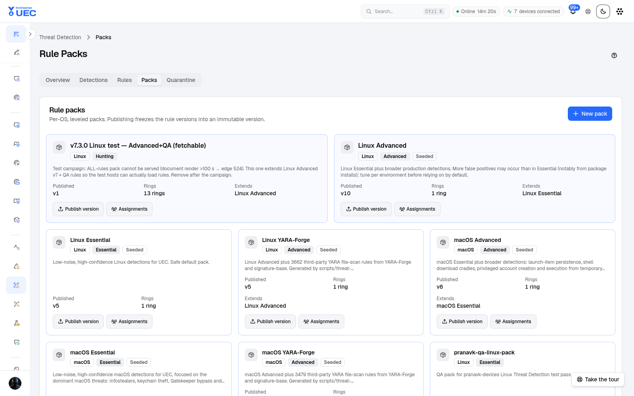Click the package icon on Linux YARA-Forge card
The image size is (634, 396).
coord(251,242)
